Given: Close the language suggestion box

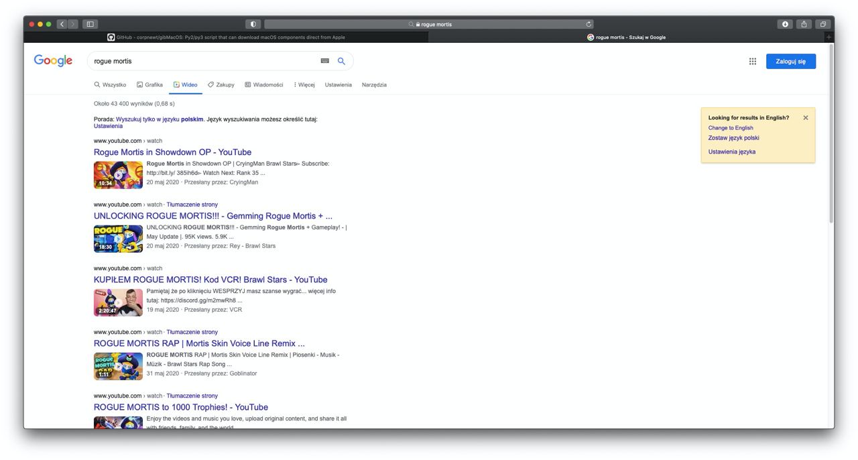Looking at the screenshot, I should coord(806,117).
